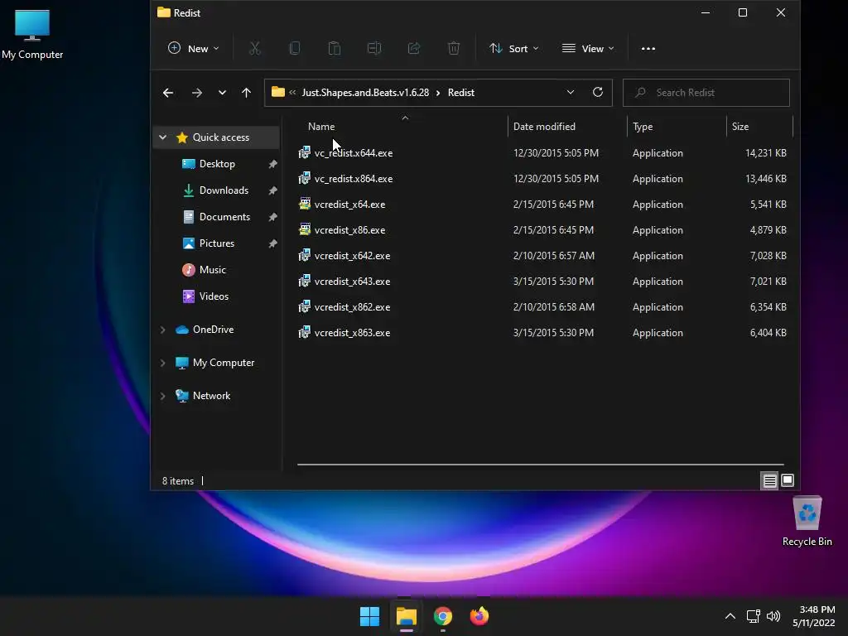Click the vc_redist.x644.exe file icon
The height and width of the screenshot is (636, 848).
click(305, 153)
